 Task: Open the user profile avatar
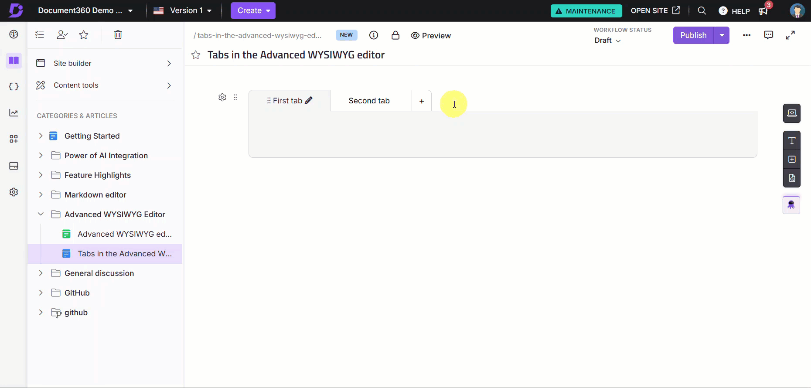(x=797, y=10)
